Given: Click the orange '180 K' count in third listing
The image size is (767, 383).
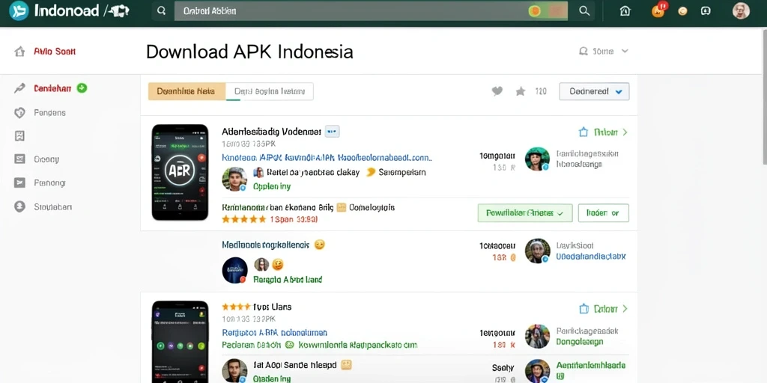Looking at the screenshot, I should pyautogui.click(x=504, y=345).
